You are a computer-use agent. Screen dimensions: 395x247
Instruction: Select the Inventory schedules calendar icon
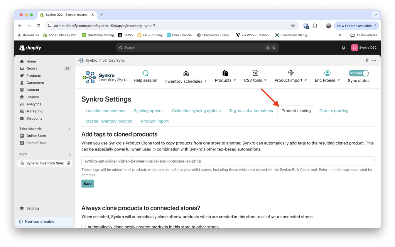coord(186,73)
